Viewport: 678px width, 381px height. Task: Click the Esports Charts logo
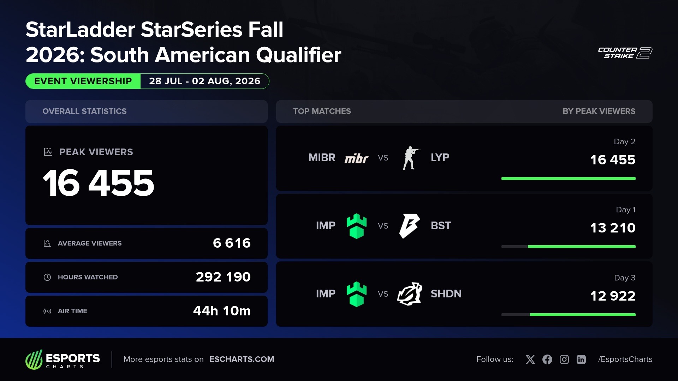point(63,359)
